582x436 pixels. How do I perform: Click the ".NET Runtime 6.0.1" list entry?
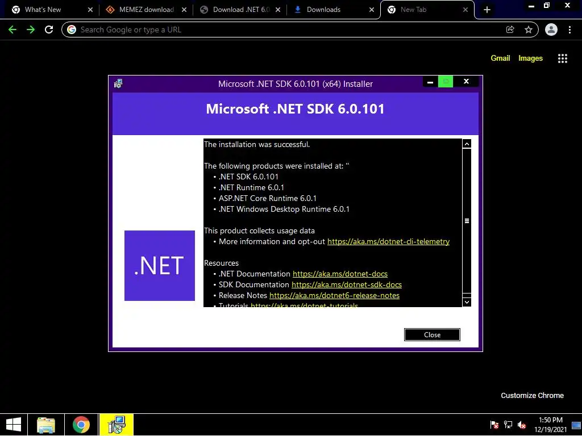pos(251,187)
